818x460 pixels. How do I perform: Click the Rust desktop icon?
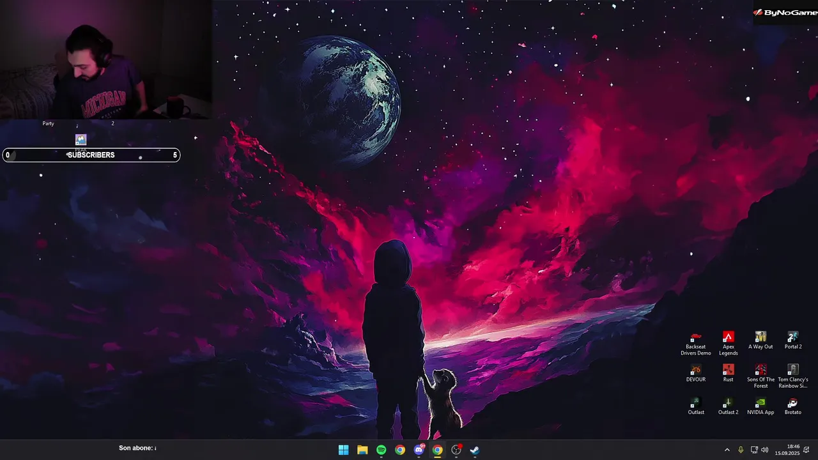tap(728, 373)
